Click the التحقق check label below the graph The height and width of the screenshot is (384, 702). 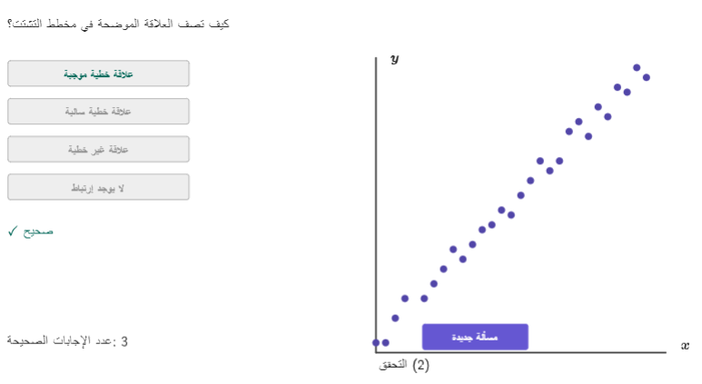(393, 365)
